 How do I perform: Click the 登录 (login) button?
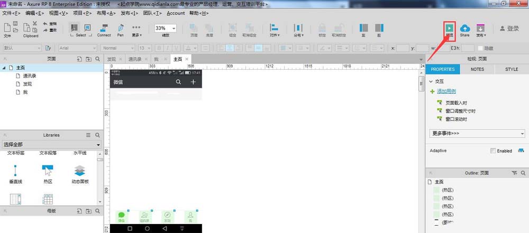click(509, 29)
